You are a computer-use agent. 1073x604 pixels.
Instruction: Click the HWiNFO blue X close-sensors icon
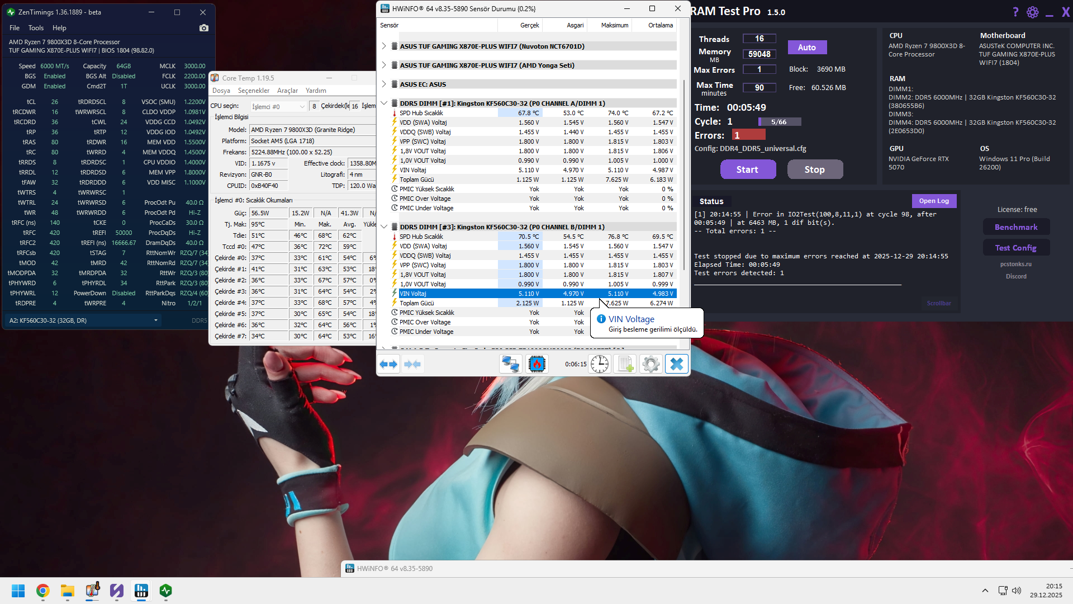coord(677,364)
